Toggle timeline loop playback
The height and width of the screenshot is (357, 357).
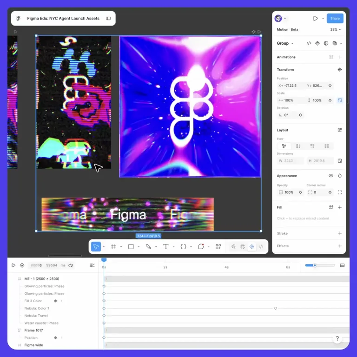(71, 265)
